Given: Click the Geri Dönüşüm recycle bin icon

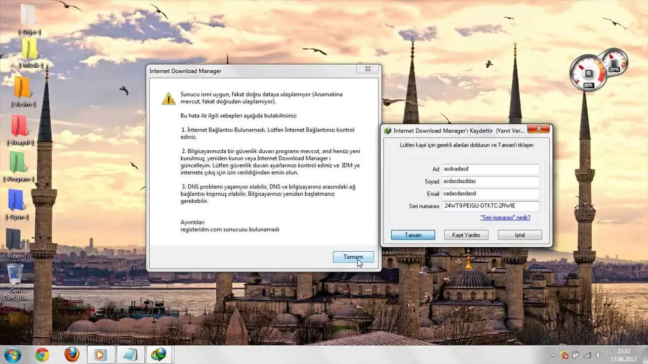Looking at the screenshot, I should click(15, 274).
